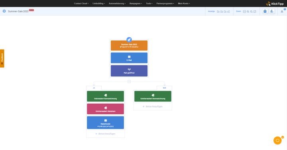Open the Tools menu
This screenshot has height=150, width=287.
pyautogui.click(x=149, y=4)
